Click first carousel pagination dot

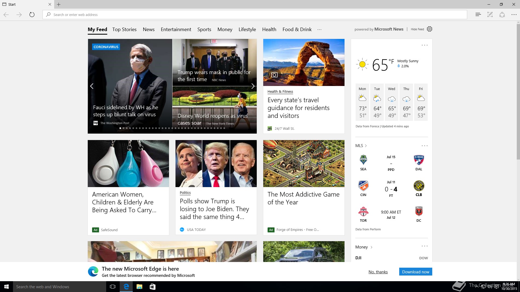point(120,128)
